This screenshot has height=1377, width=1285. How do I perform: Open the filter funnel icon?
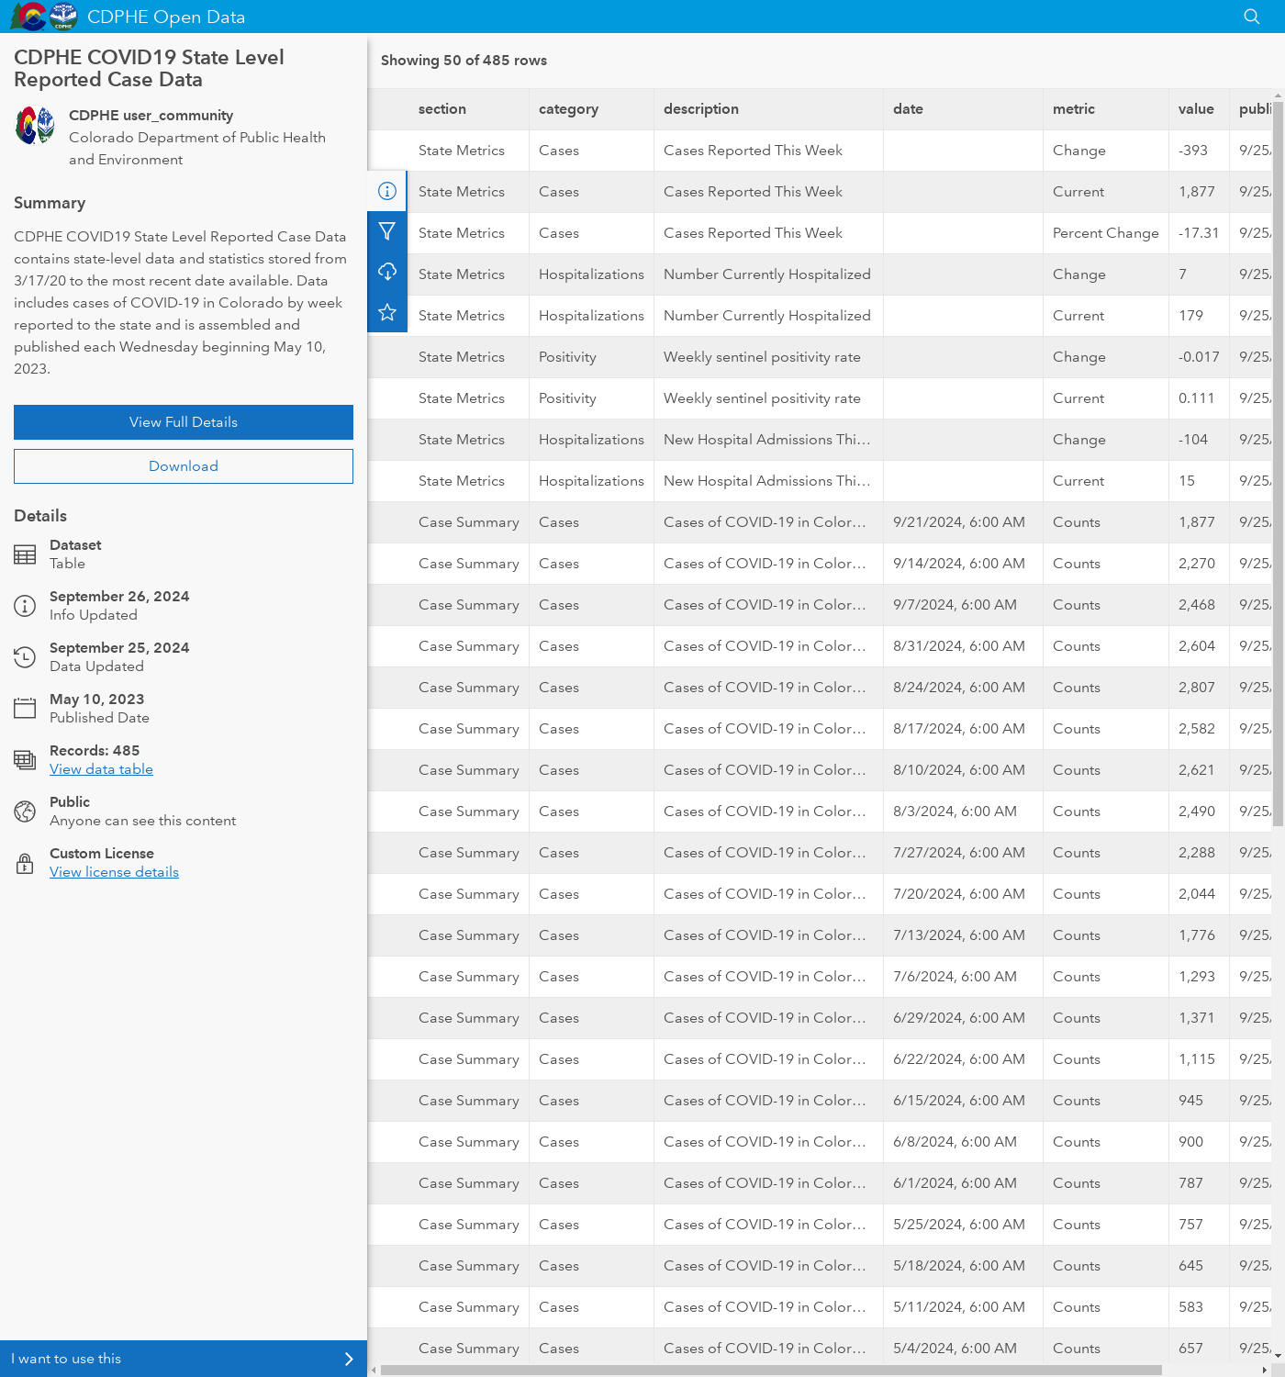click(x=387, y=232)
